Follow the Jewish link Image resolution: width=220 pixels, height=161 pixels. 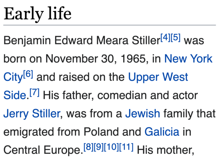[x=142, y=114]
